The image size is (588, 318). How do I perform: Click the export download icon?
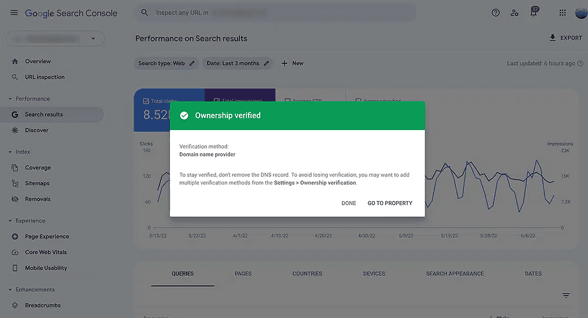click(x=552, y=37)
